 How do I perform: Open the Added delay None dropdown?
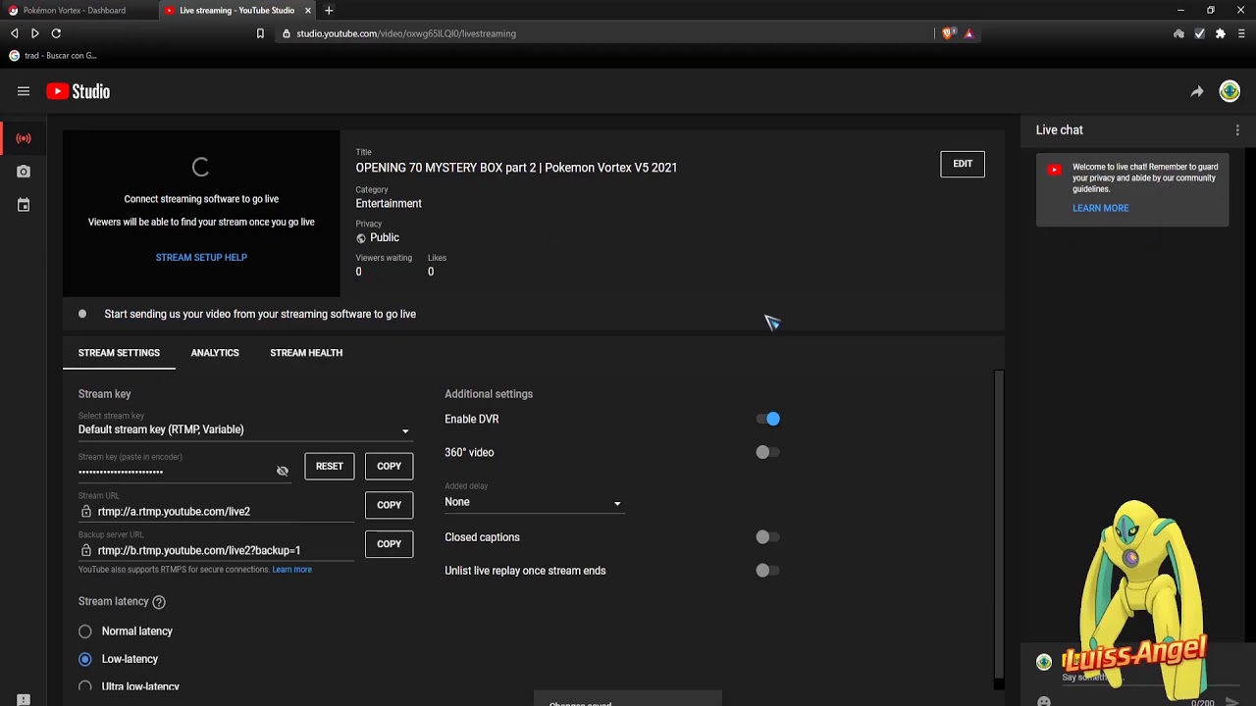(x=534, y=502)
